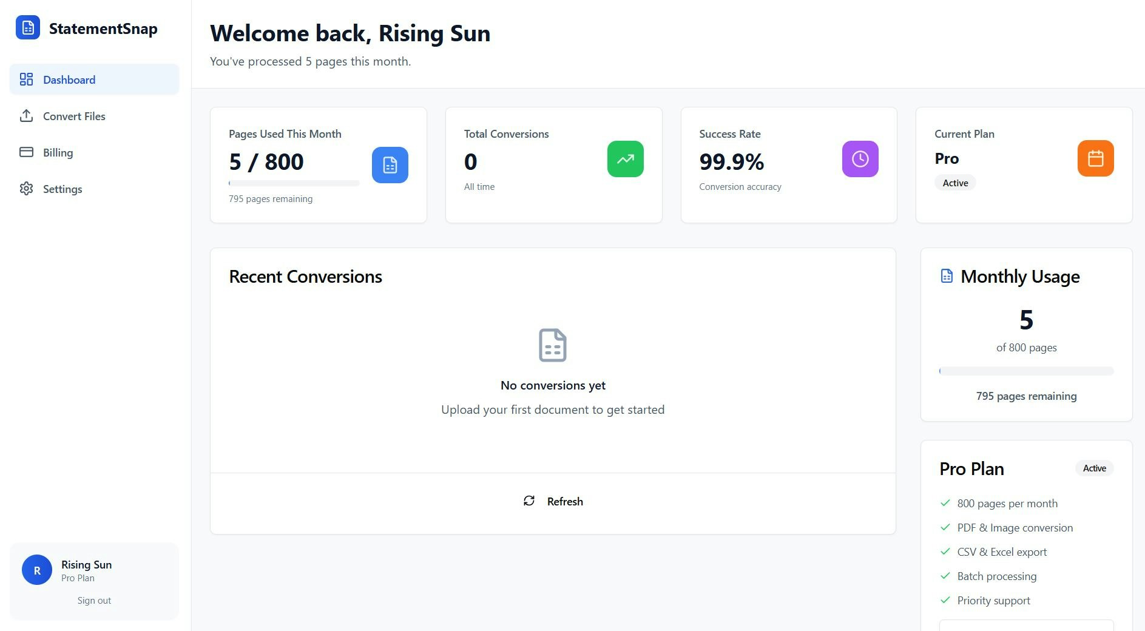Click the circular R user avatar
1145x631 pixels.
coord(37,570)
